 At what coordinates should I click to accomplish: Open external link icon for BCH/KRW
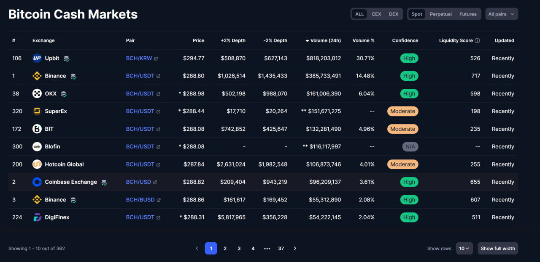(x=156, y=58)
